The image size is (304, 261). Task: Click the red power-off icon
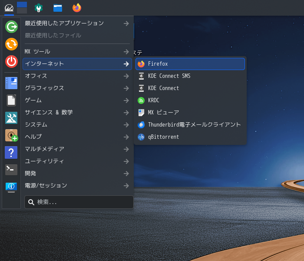(11, 62)
